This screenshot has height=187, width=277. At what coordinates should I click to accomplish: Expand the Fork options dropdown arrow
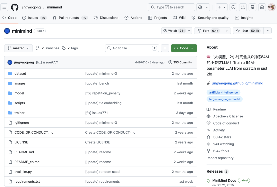(227, 31)
